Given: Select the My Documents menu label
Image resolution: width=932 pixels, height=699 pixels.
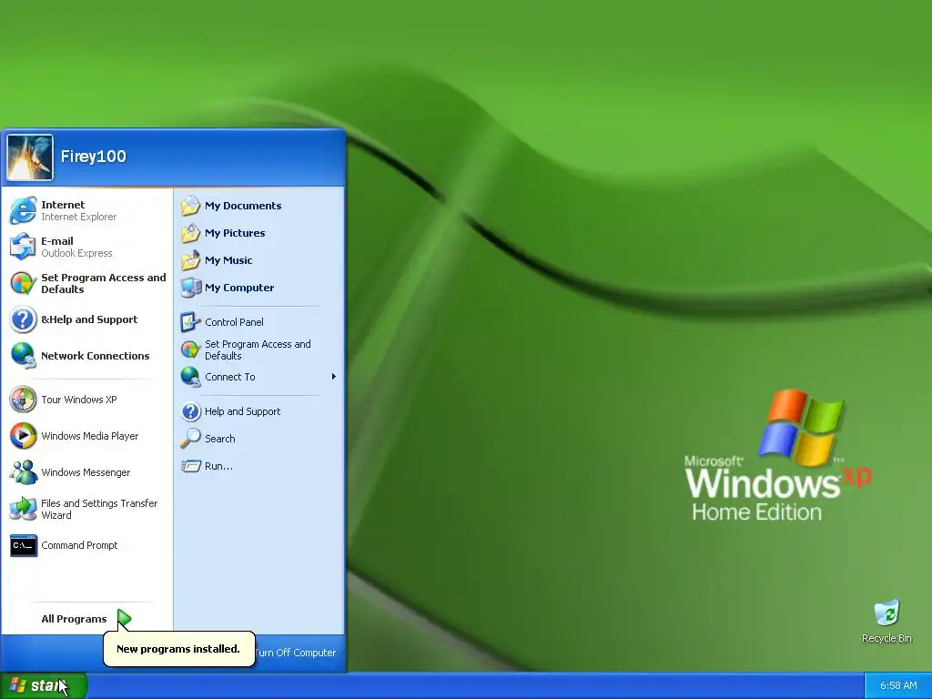Looking at the screenshot, I should 243,206.
